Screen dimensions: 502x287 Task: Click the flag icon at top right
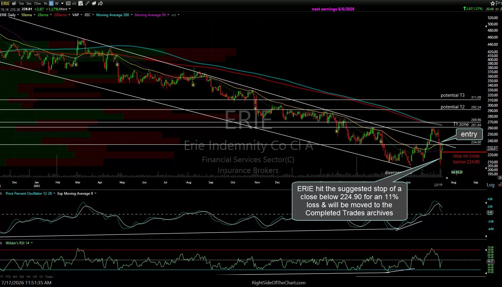[x=498, y=3]
